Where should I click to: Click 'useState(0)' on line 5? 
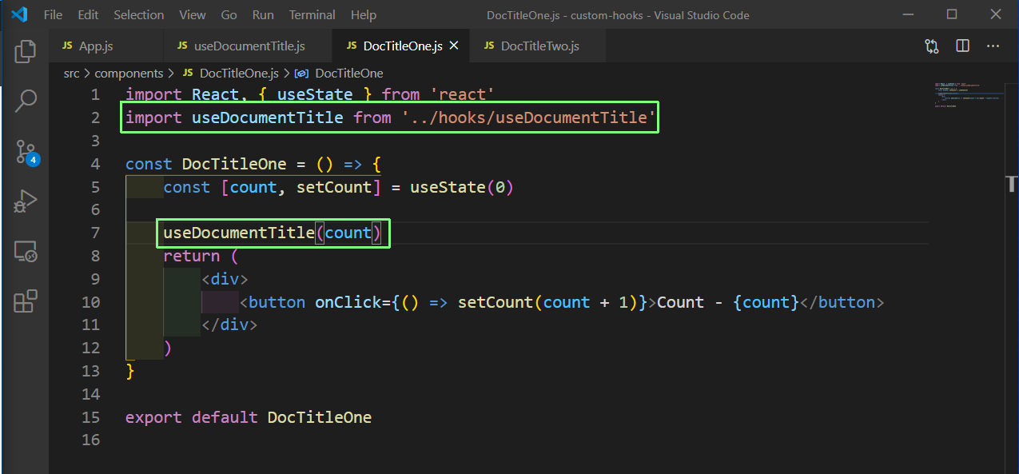pos(461,187)
